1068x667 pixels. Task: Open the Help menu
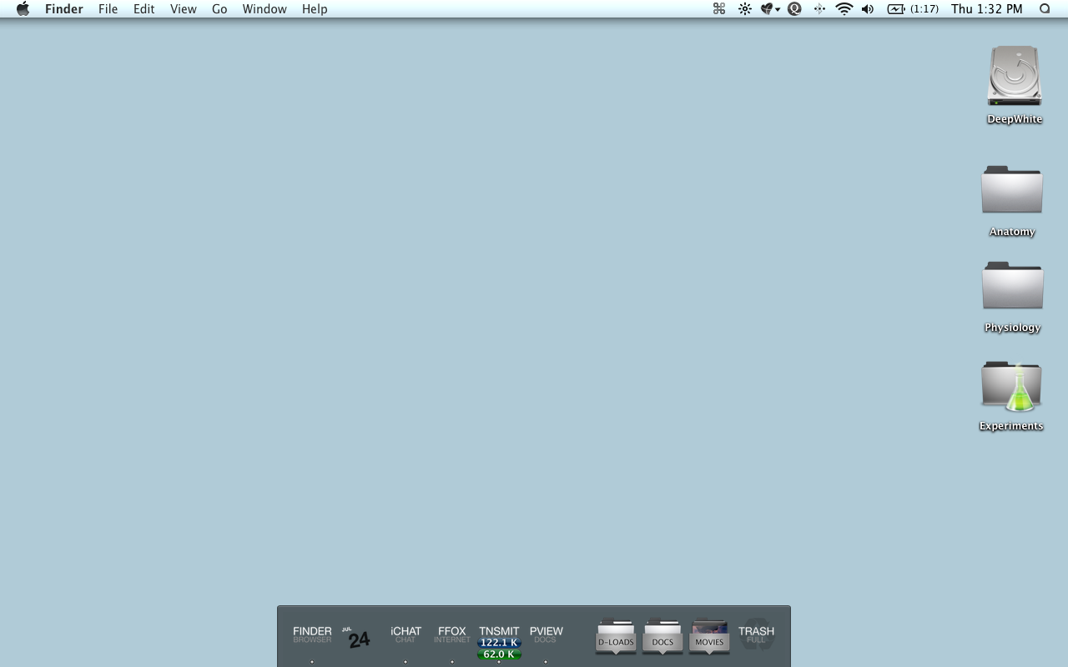pyautogui.click(x=315, y=9)
